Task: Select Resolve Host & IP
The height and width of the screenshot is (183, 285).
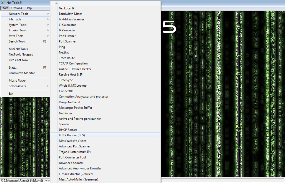Action: 105,74
